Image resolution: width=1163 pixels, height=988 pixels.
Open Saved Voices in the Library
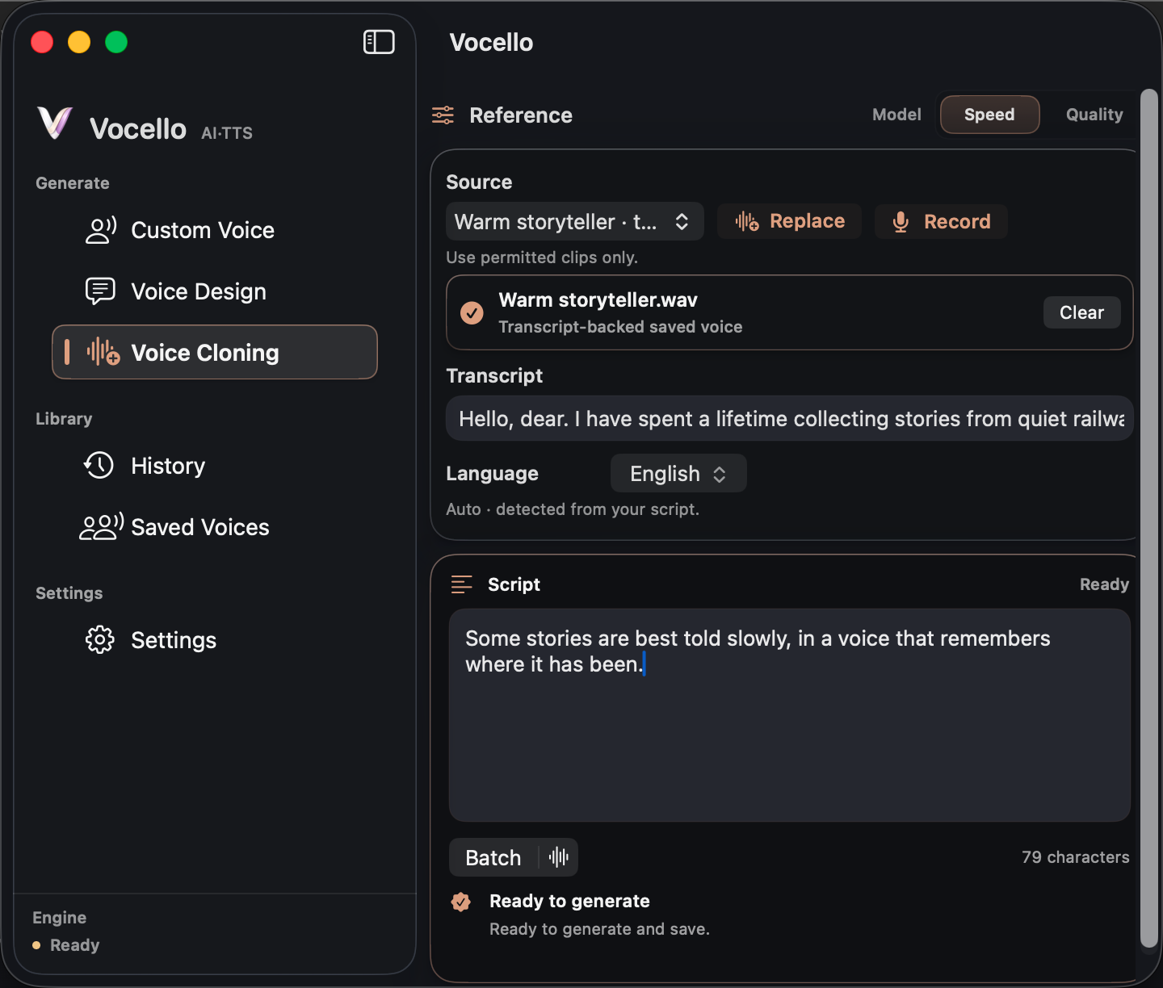[215, 527]
